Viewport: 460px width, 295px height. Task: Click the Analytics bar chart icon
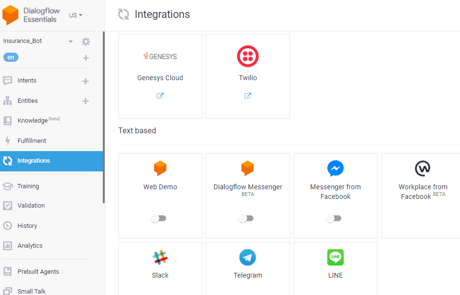(7, 245)
